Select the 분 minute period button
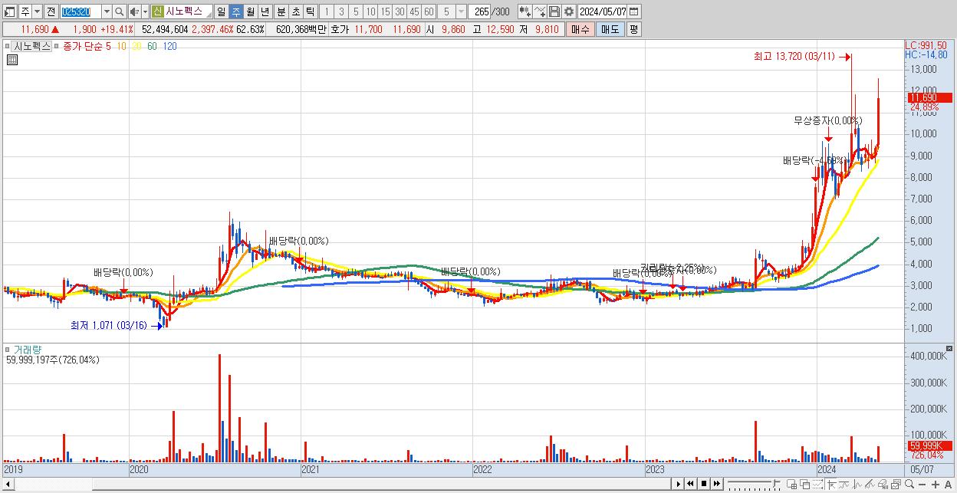The image size is (957, 493). point(281,12)
